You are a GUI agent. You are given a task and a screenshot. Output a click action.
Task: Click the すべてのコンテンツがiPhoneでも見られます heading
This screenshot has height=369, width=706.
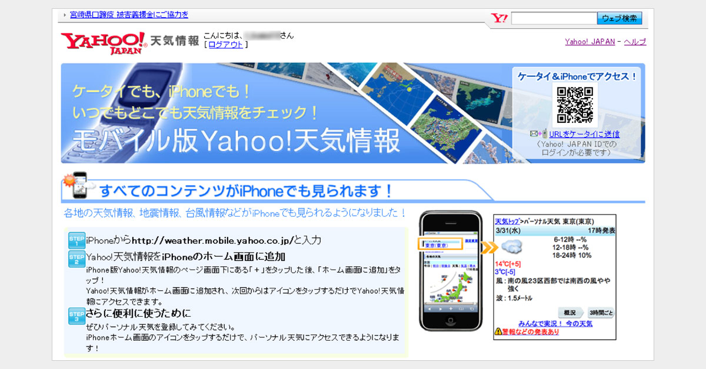pyautogui.click(x=247, y=191)
